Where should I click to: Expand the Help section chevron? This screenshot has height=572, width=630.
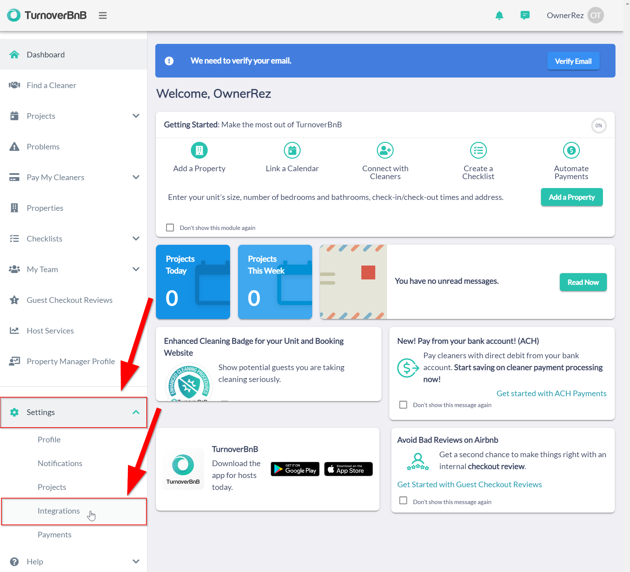tap(136, 561)
